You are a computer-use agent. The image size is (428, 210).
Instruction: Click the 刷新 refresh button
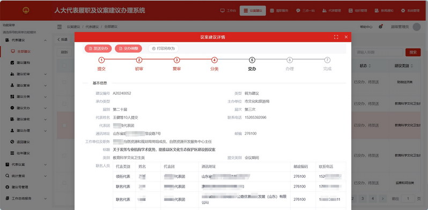[64, 52]
